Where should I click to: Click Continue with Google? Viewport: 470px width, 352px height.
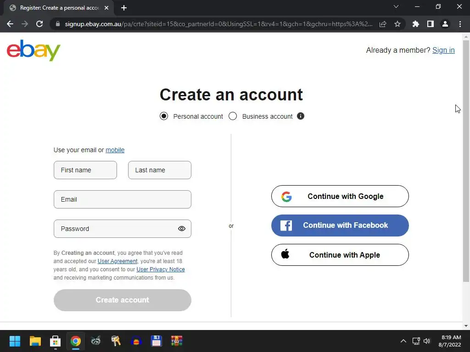(340, 196)
